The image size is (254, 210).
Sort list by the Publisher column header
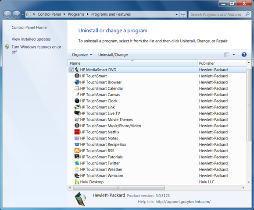[222, 63]
